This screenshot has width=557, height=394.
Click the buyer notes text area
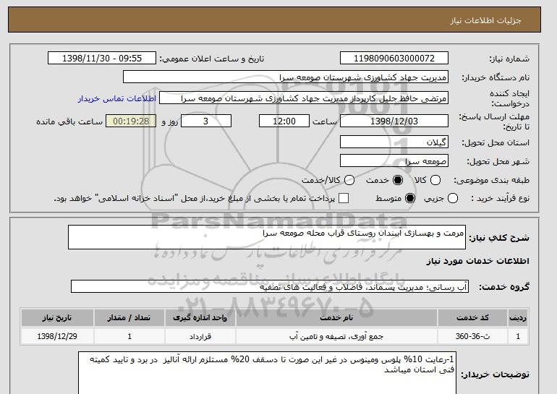coord(267,373)
